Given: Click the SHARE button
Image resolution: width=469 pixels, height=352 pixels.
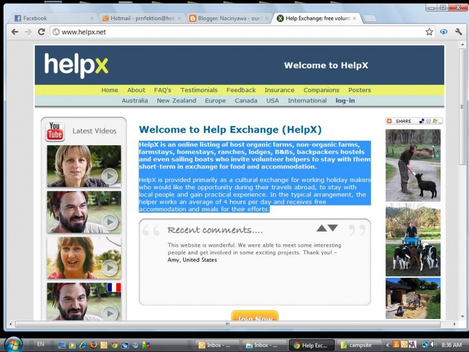Looking at the screenshot, I should pyautogui.click(x=413, y=121).
